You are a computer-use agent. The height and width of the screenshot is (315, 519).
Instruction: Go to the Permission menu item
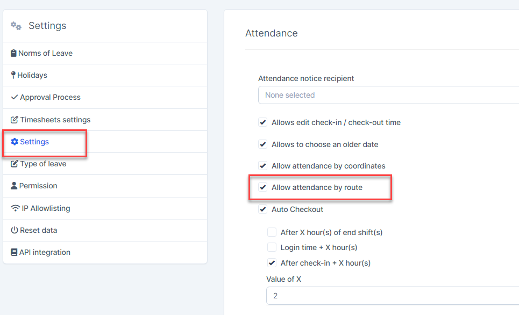point(38,186)
